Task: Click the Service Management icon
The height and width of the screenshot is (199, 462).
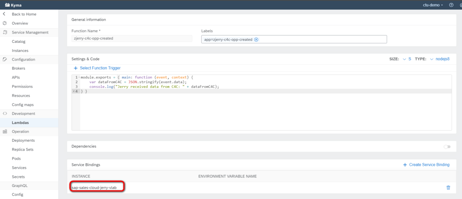Action: point(5,32)
